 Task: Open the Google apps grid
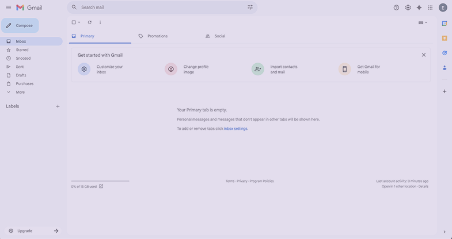(430, 7)
